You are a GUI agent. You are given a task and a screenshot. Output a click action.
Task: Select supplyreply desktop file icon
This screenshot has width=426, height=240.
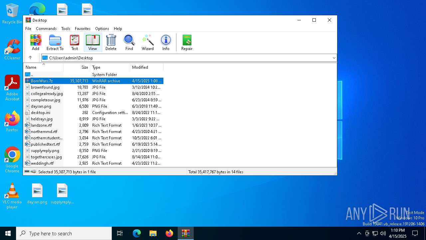click(x=62, y=194)
